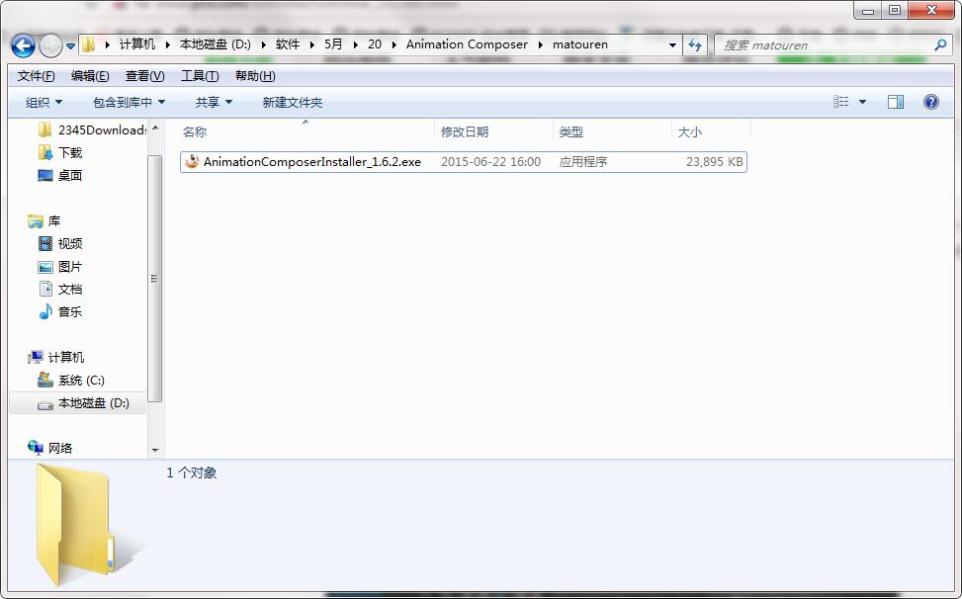The height and width of the screenshot is (599, 962).
Task: Expand the arrow after Animation Composer breadcrumb
Action: [541, 44]
